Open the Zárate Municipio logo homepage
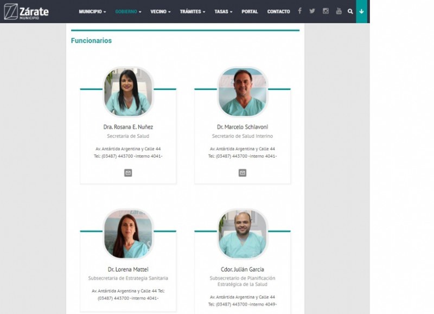The height and width of the screenshot is (314, 434). point(26,11)
